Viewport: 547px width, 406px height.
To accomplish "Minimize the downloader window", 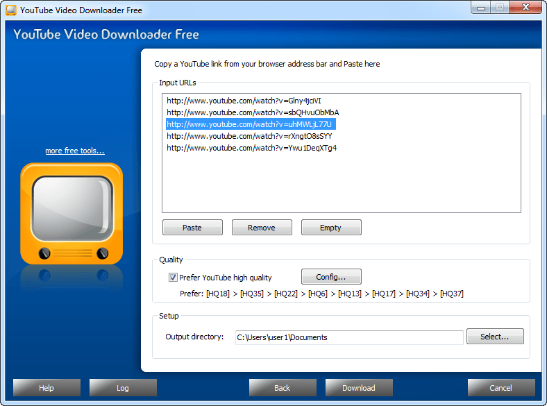I will pos(481,8).
